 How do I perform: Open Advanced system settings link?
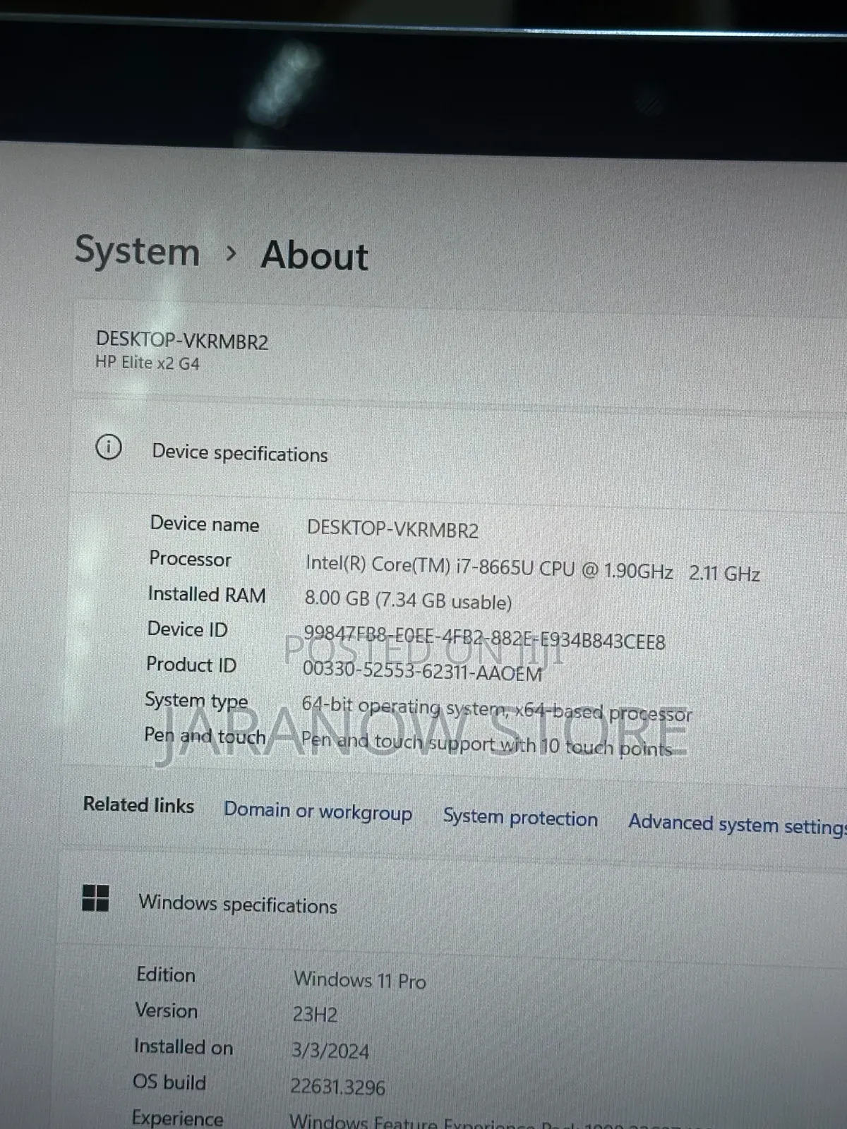[x=738, y=823]
